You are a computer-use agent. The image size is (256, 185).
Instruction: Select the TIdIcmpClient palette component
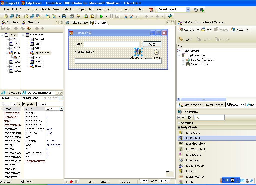coord(193,155)
